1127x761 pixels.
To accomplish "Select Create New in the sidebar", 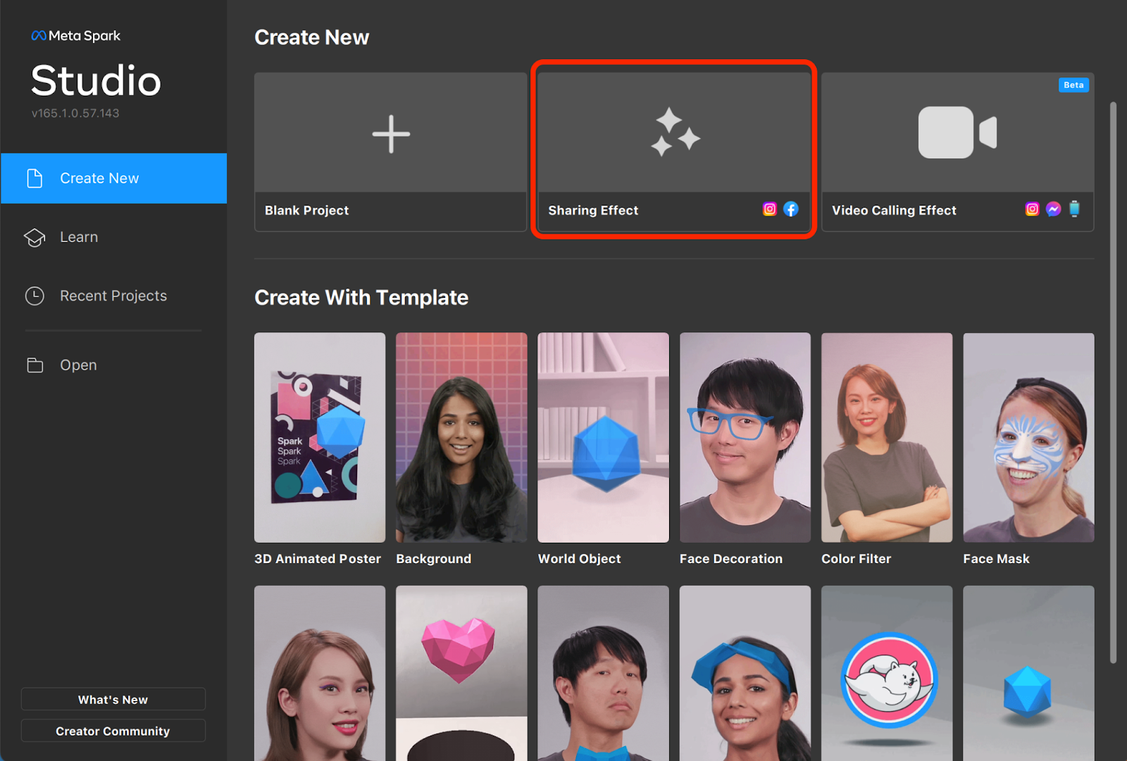I will 114,178.
